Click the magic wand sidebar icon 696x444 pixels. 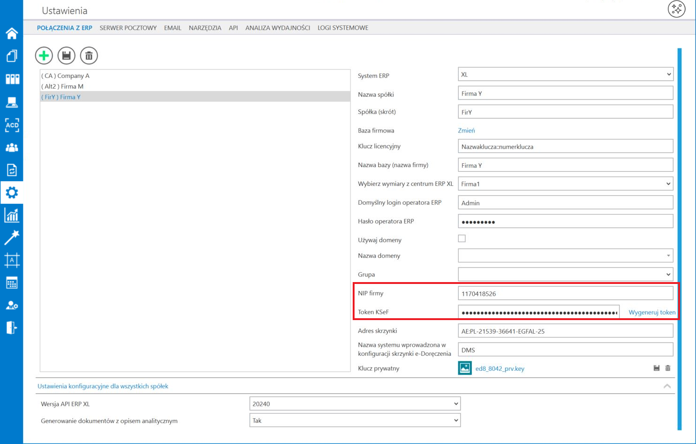pos(12,237)
